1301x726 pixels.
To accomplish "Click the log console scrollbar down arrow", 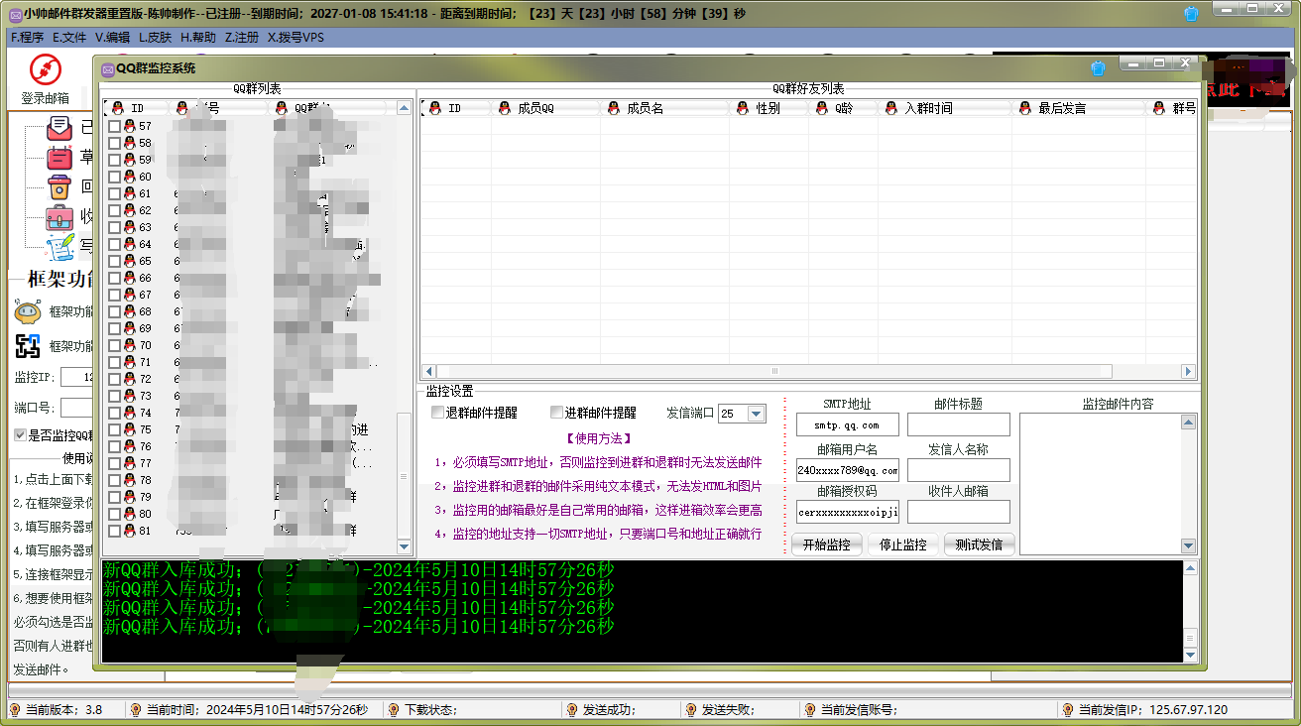I will point(1190,656).
